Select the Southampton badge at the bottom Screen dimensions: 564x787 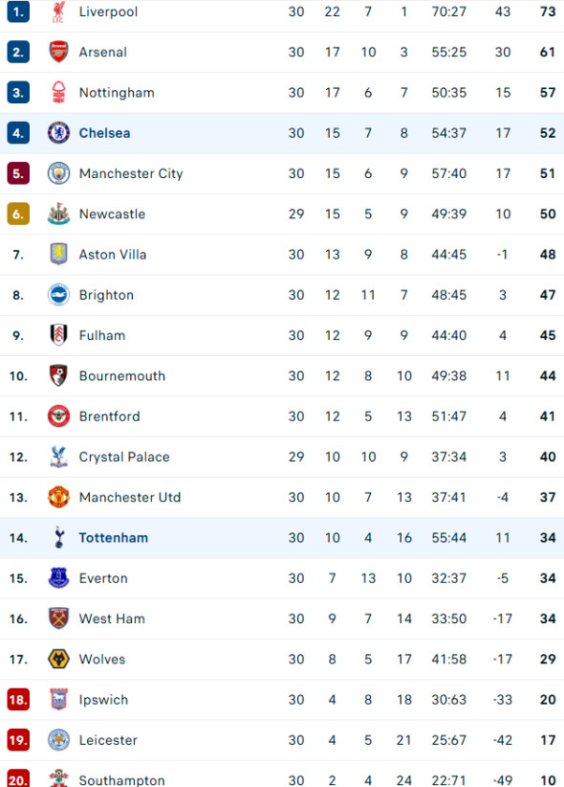(58, 779)
